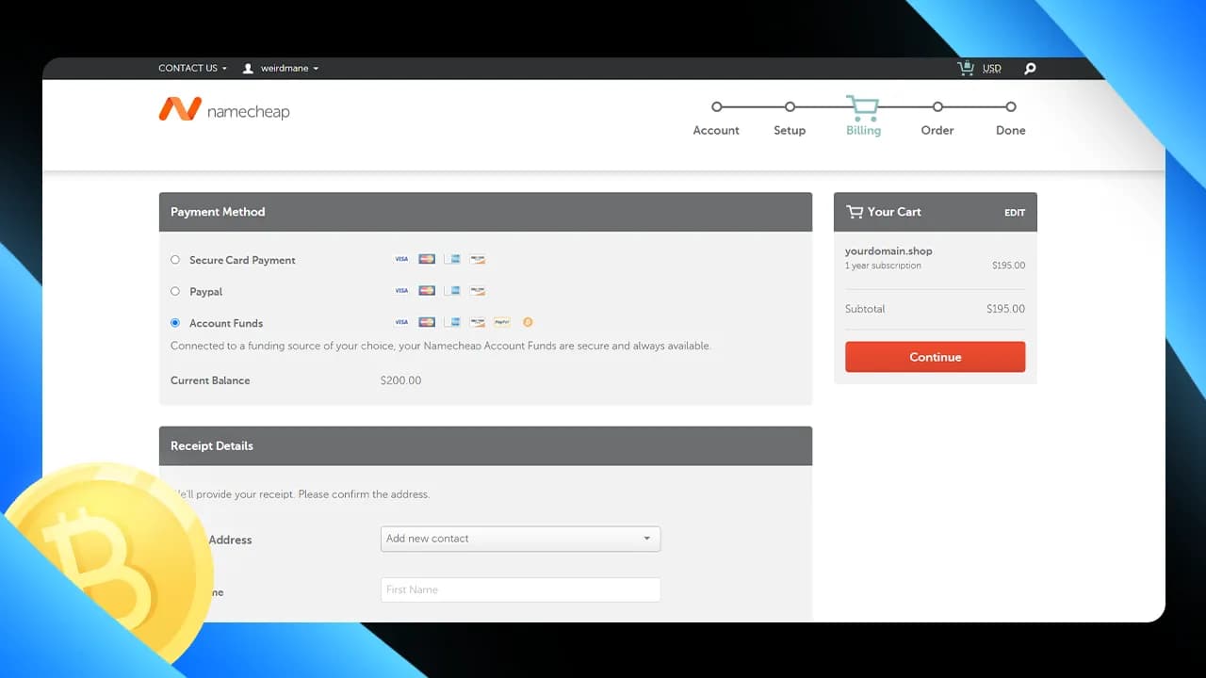Open the Add new contact dropdown

[520, 539]
